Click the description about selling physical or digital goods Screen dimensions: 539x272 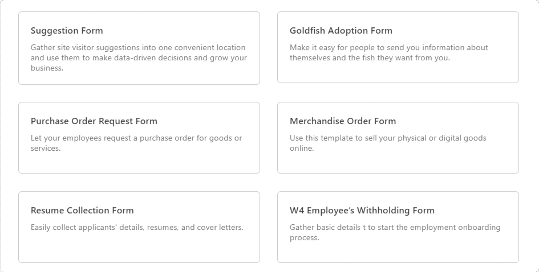click(388, 143)
